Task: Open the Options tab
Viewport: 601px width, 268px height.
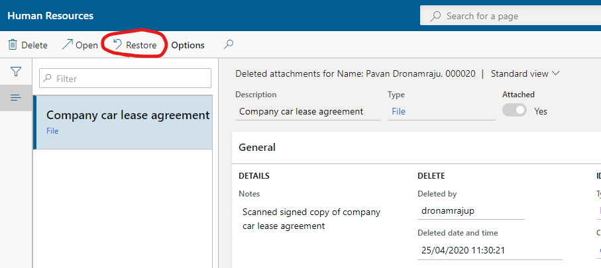Action: (x=188, y=45)
